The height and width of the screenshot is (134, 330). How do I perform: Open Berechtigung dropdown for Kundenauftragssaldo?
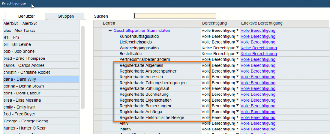tap(237, 36)
